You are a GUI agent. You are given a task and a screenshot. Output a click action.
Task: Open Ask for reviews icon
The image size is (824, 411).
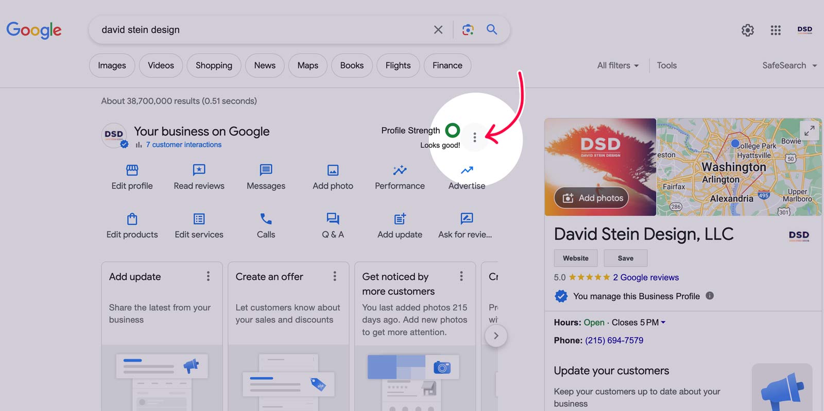(467, 218)
